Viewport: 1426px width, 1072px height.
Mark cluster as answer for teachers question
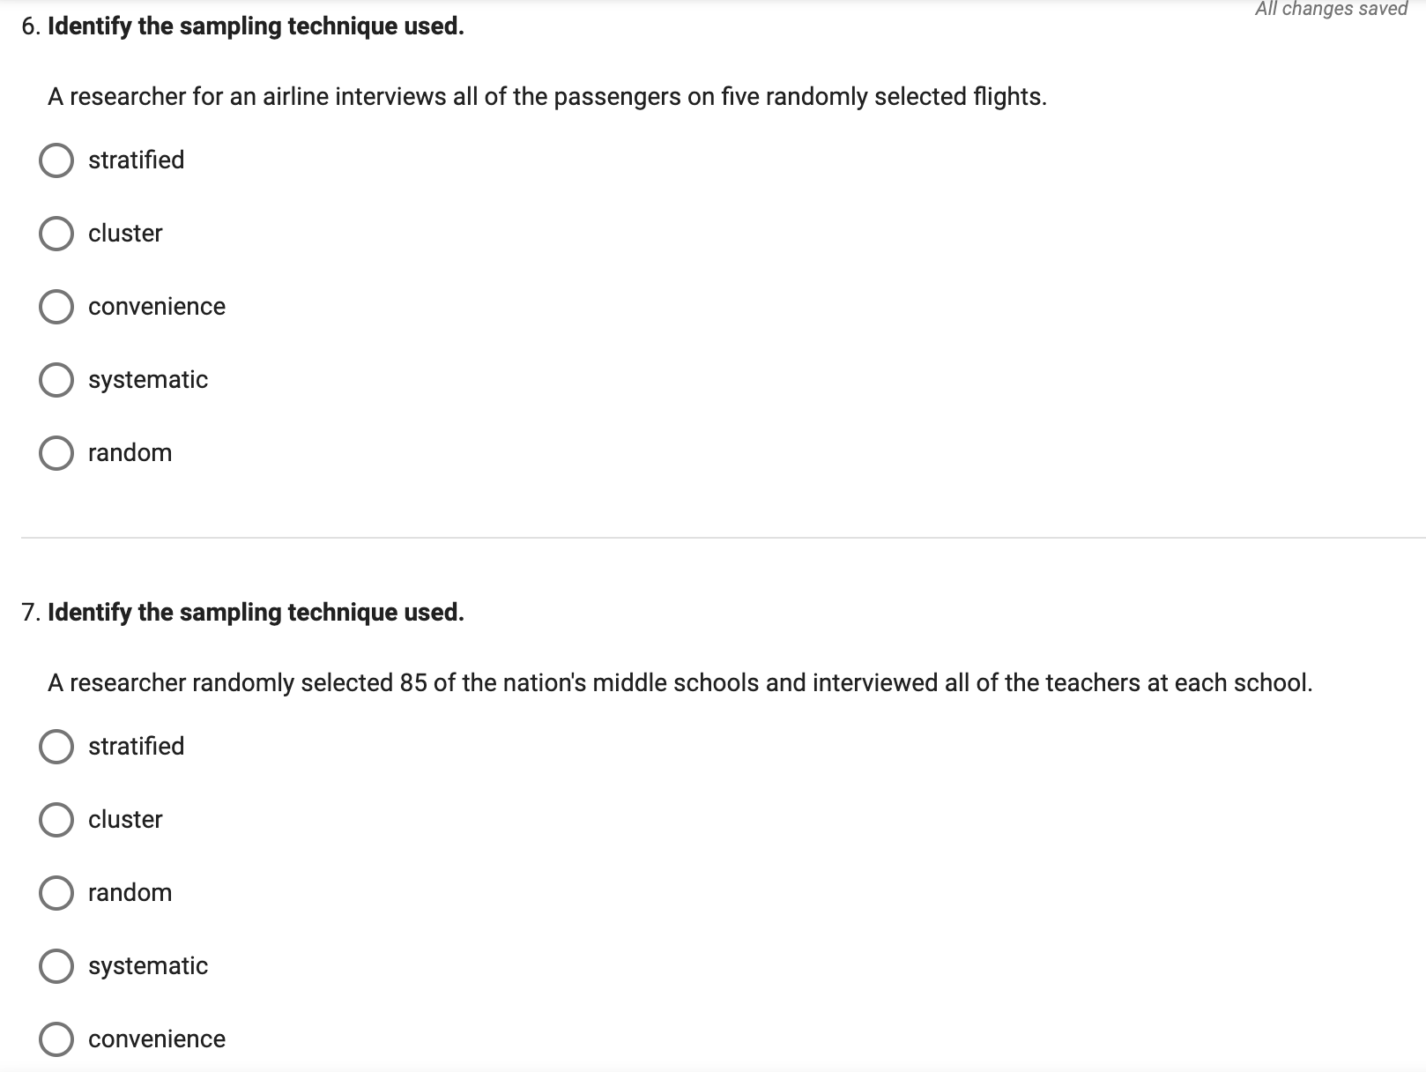(57, 820)
